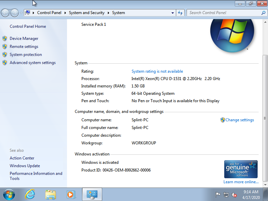Expand the arrow before Control Panel breadcrumb
This screenshot has width=268, height=201.
33,13
